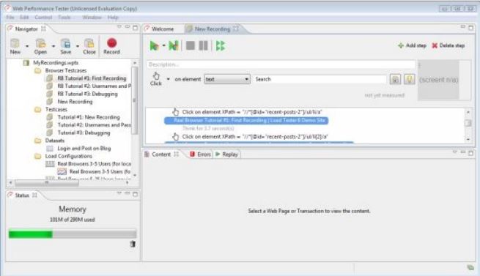Click the Pause replay button

[203, 46]
